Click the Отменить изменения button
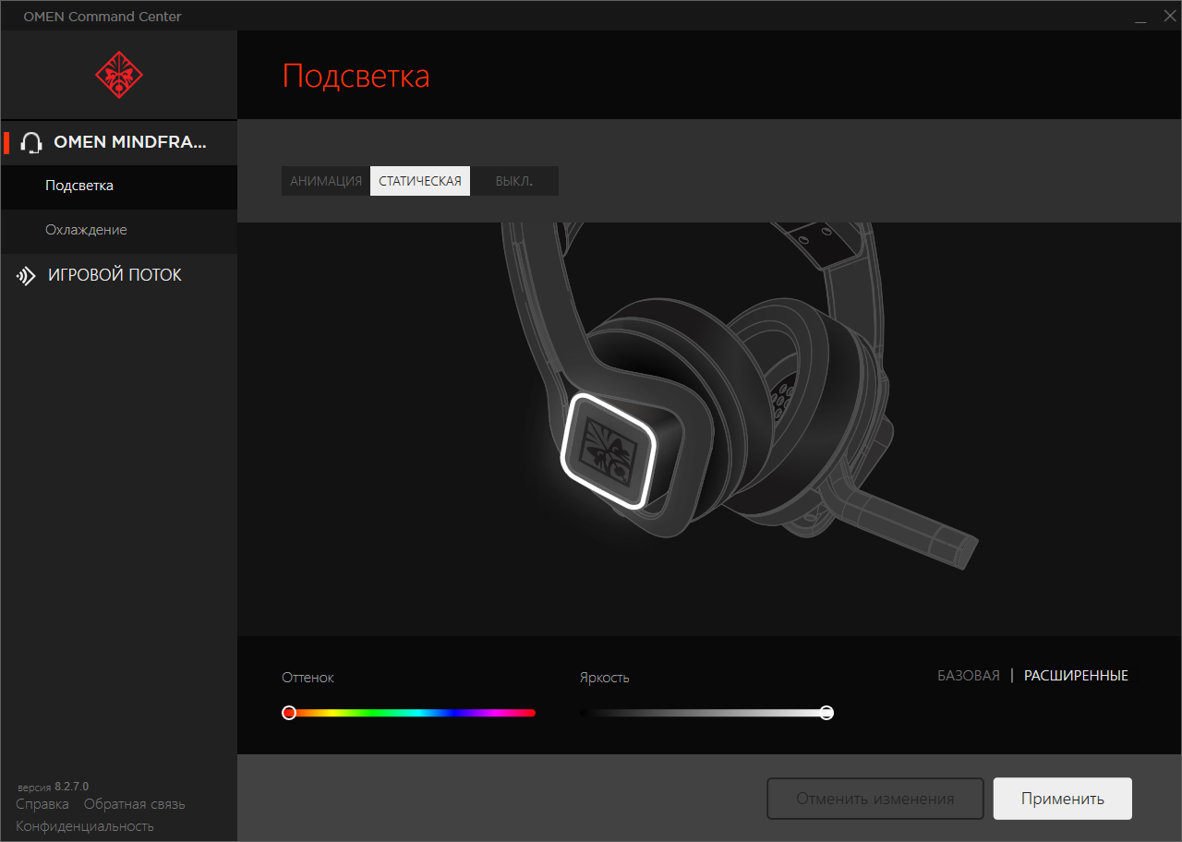Image resolution: width=1182 pixels, height=842 pixels. pyautogui.click(x=875, y=799)
